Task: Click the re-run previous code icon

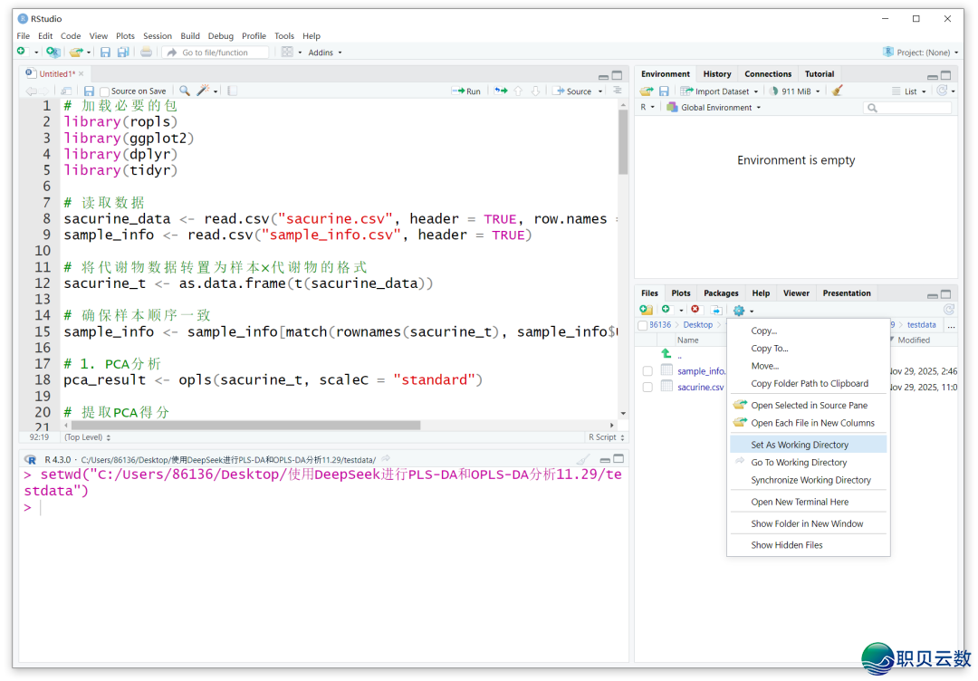Action: click(500, 91)
